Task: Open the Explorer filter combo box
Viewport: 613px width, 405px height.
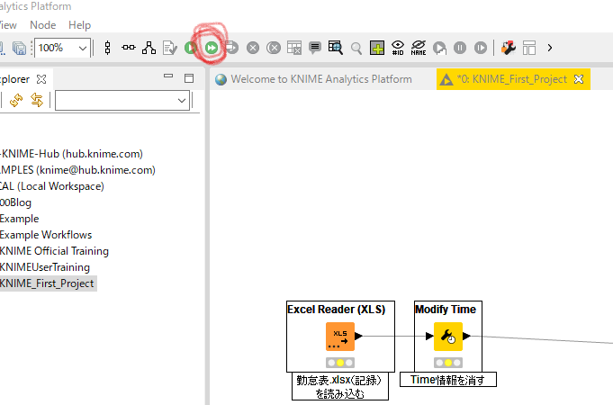Action: coord(122,101)
